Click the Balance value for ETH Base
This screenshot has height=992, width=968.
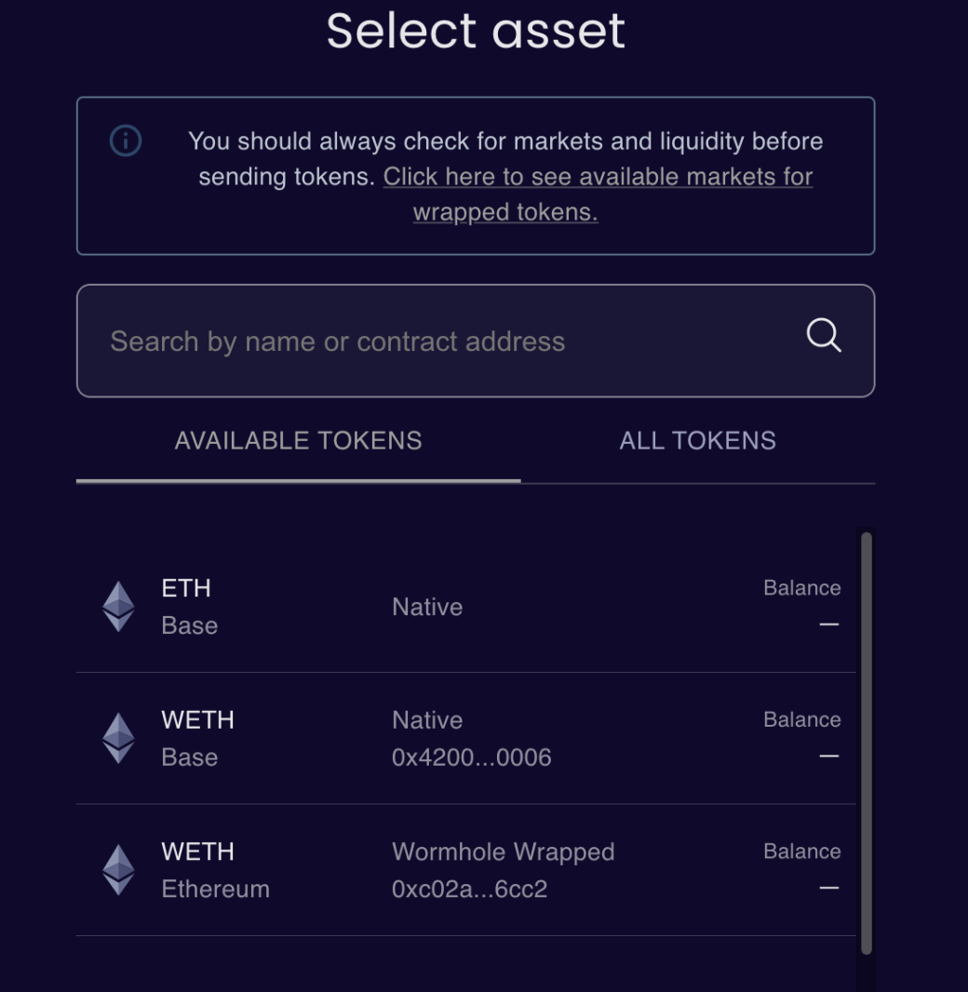pos(828,624)
